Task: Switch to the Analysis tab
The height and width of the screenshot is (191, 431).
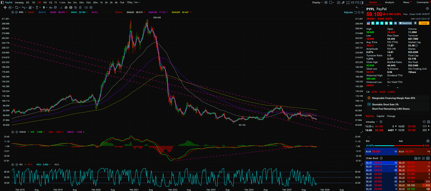Action: 389,2
